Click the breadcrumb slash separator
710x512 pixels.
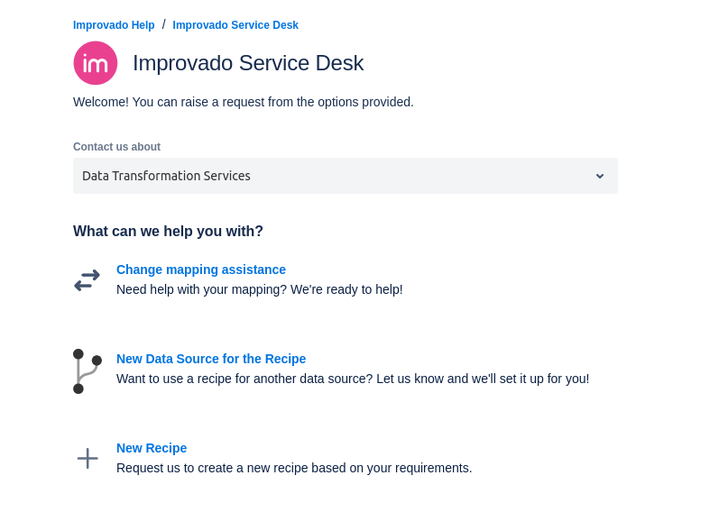click(x=164, y=24)
